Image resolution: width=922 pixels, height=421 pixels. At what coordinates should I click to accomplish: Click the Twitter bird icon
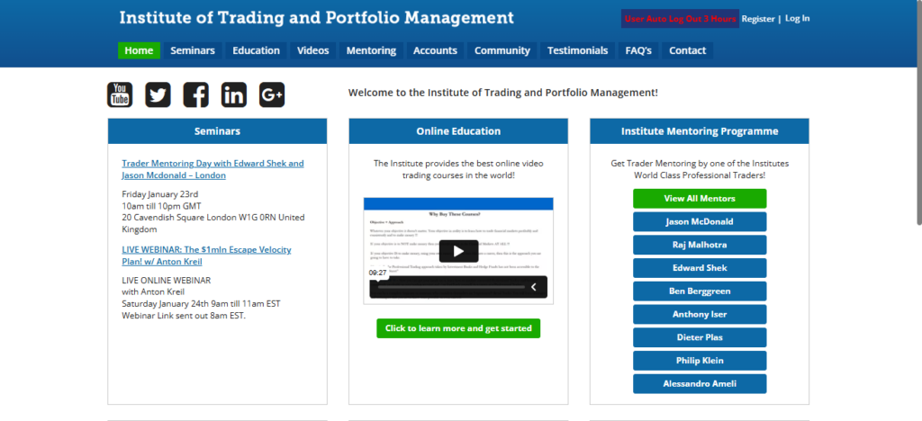(158, 94)
